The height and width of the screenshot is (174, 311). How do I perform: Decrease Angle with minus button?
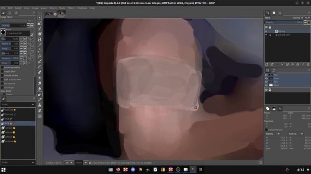point(21,48)
